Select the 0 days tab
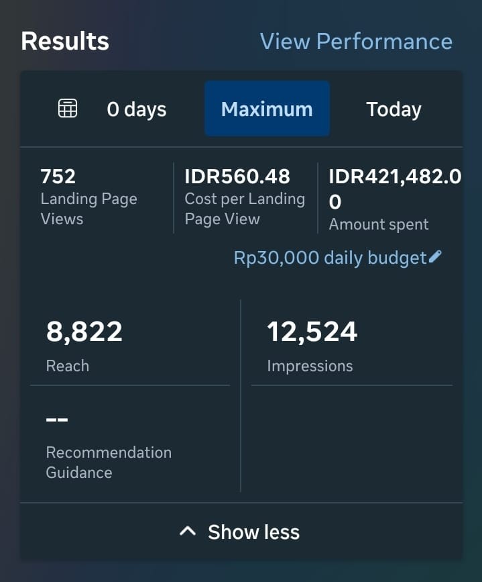The image size is (482, 582). (x=136, y=109)
